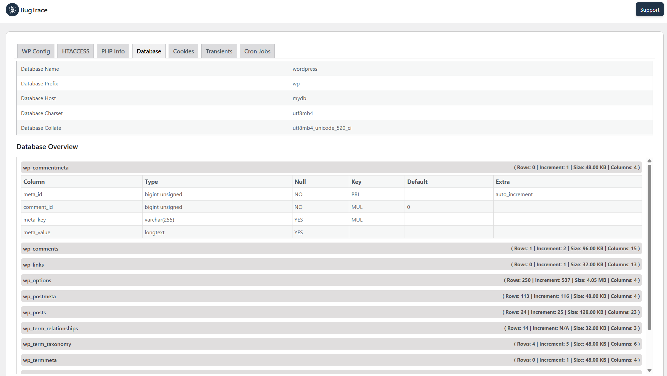Expand the wp_term_relationships table section

[x=331, y=328]
